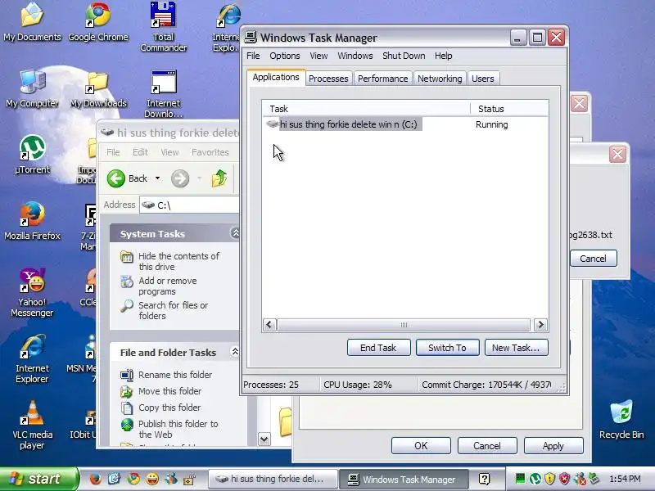Click Apply in the background dialog
The image size is (655, 491).
[553, 445]
